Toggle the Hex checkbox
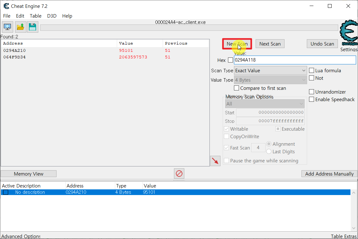 point(231,60)
